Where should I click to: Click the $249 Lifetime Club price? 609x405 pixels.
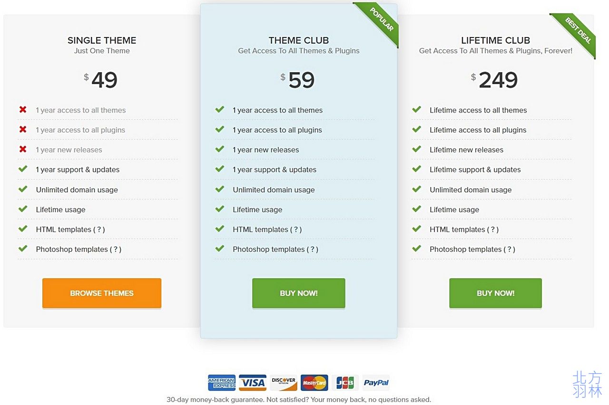coord(495,80)
